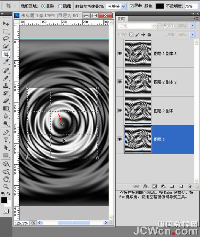Screen dimensions: 200x237
Task: Select the Dodge tool
Action: (x=6, y=123)
